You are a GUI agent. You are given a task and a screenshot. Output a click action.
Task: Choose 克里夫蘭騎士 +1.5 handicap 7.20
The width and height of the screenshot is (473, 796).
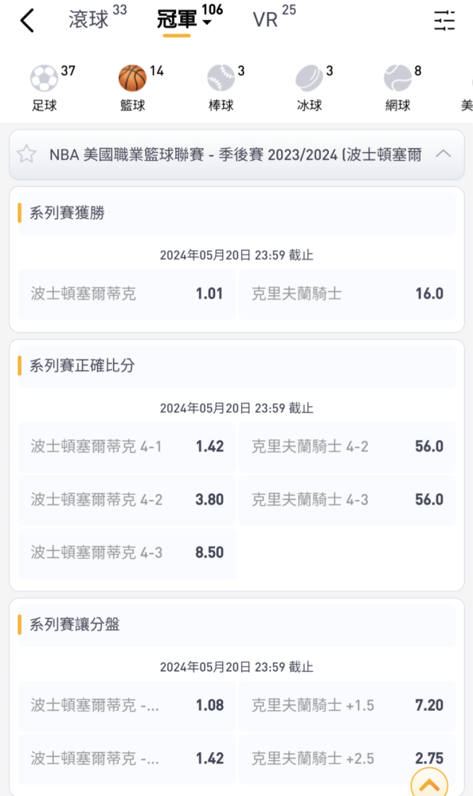pyautogui.click(x=347, y=705)
